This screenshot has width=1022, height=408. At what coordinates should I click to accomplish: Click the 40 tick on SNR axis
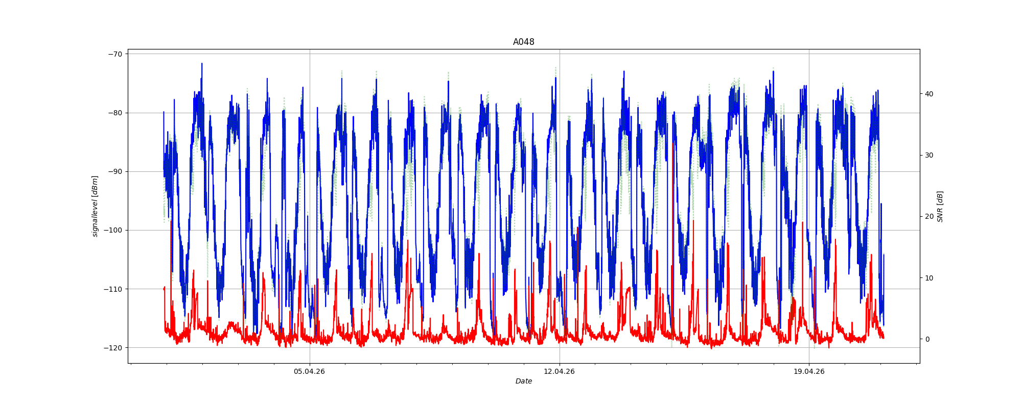928,94
